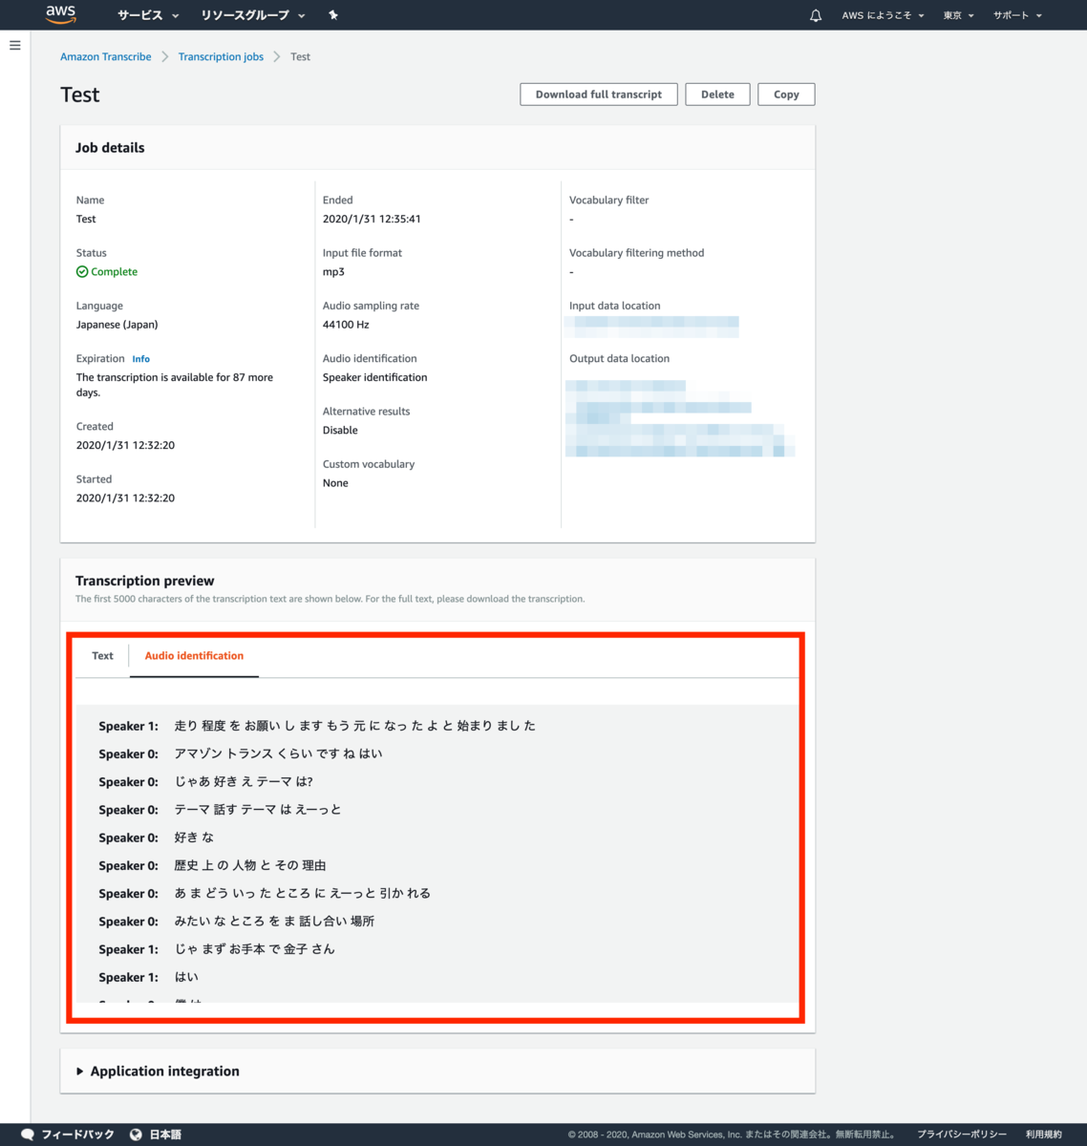Click the feedback speech bubble icon
Image resolution: width=1087 pixels, height=1146 pixels.
[28, 1135]
